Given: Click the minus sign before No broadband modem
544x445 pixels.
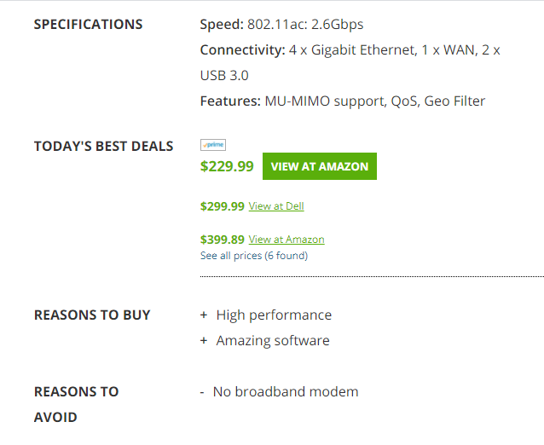Looking at the screenshot, I should (x=202, y=392).
